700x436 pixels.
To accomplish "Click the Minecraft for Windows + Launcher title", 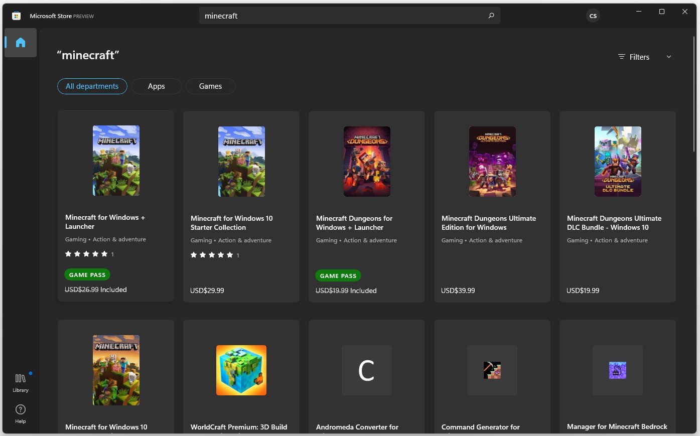I will tap(105, 222).
